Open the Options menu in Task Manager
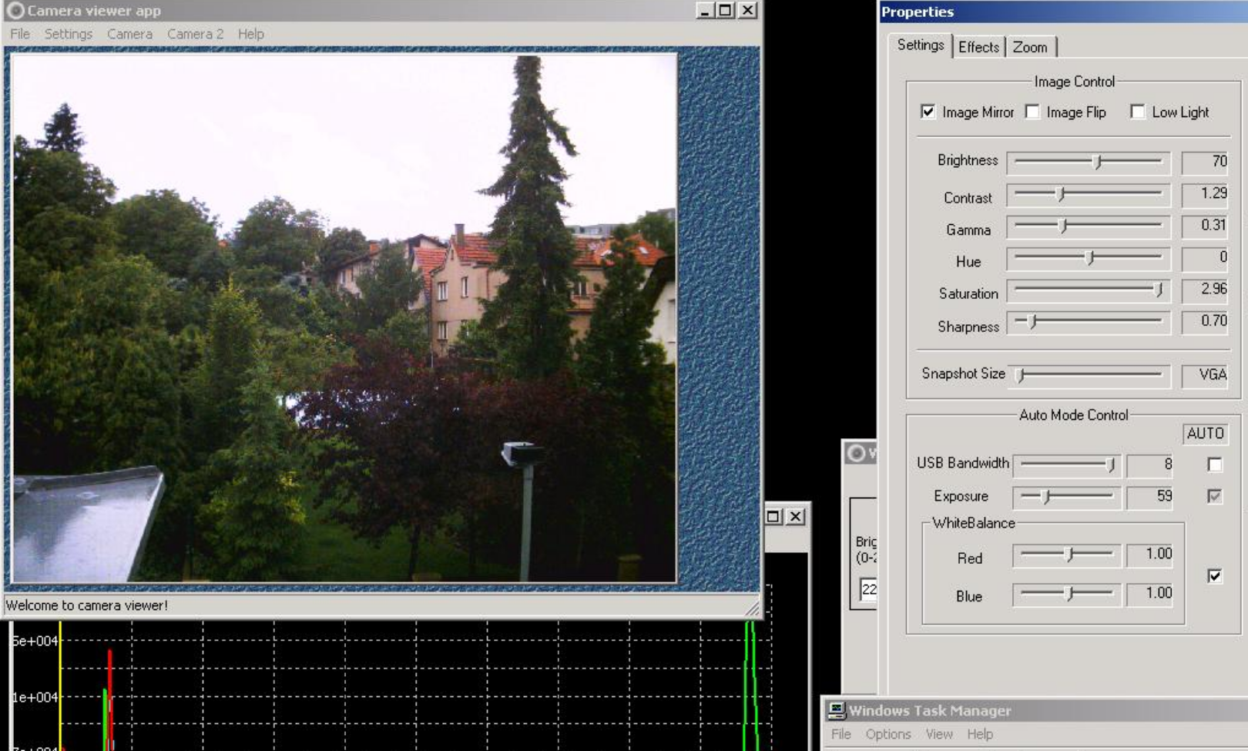 pyautogui.click(x=890, y=734)
